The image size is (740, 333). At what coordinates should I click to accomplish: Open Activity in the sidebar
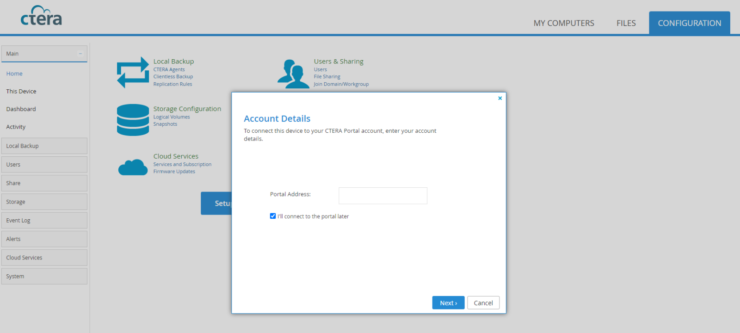[16, 127]
